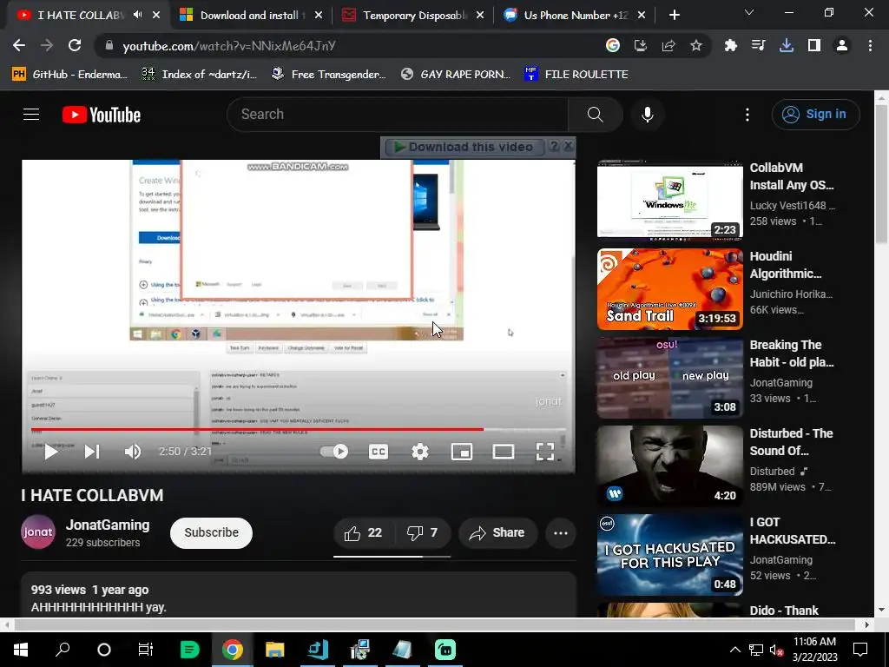This screenshot has height=667, width=889.
Task: Open Disturbed The Sound Of video thumbnail
Action: coord(669,466)
